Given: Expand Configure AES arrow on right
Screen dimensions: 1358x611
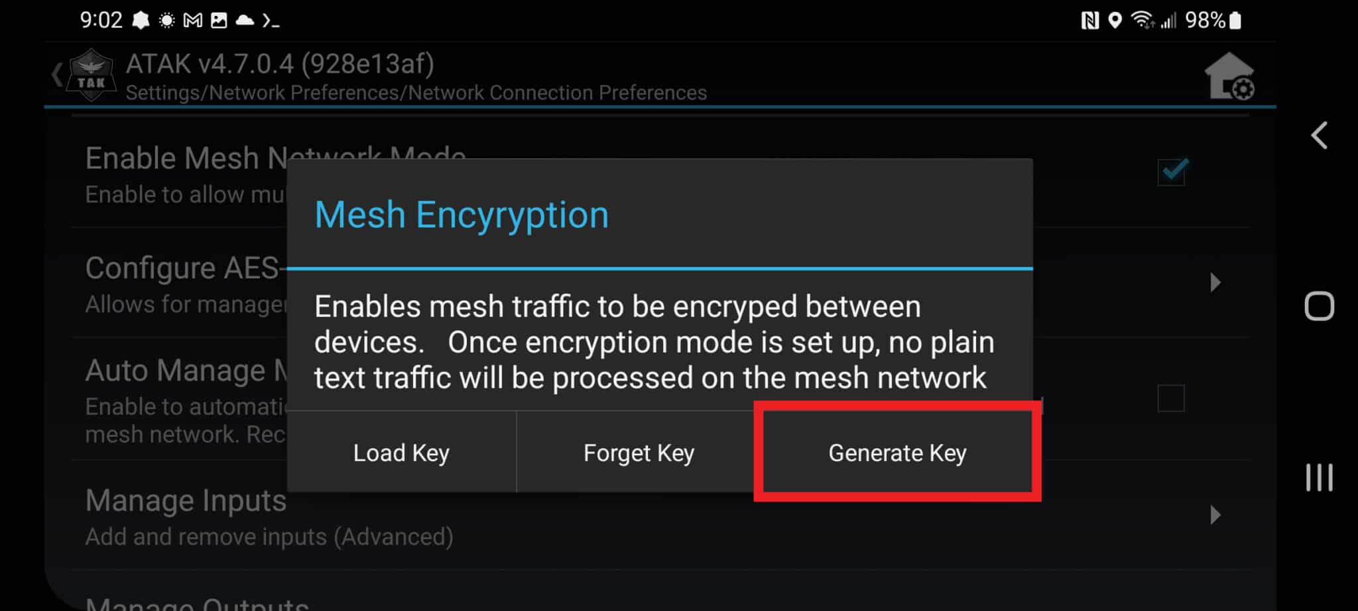Looking at the screenshot, I should (1215, 282).
